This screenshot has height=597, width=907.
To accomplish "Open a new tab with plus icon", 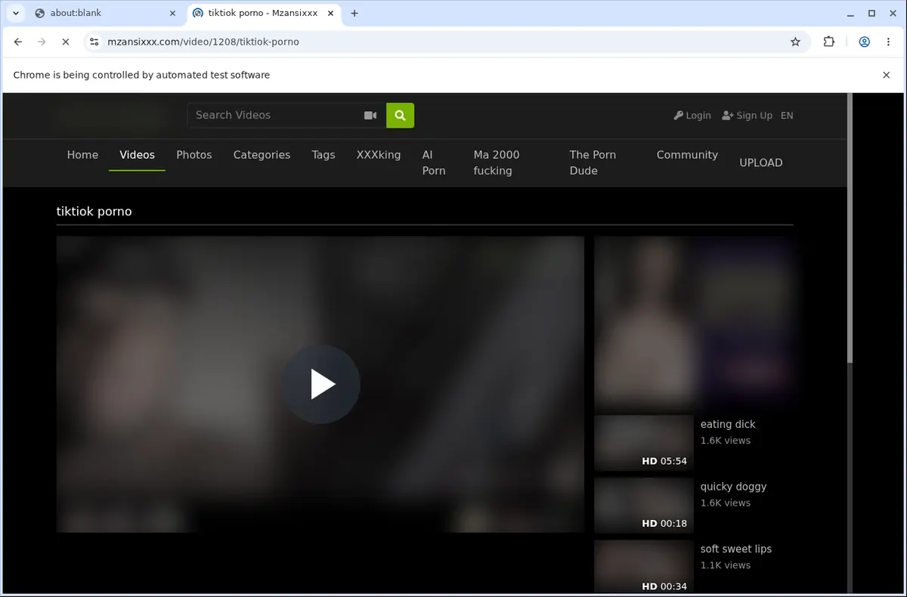I will click(354, 13).
